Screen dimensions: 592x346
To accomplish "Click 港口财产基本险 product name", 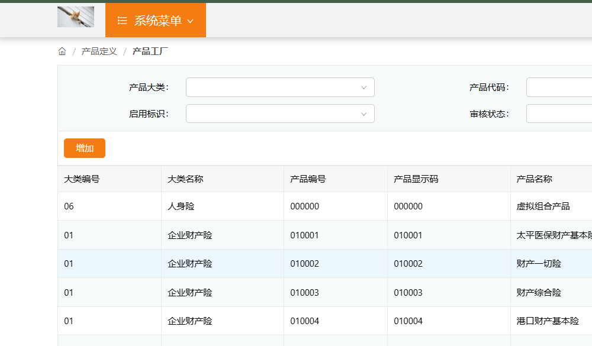I will tap(548, 321).
